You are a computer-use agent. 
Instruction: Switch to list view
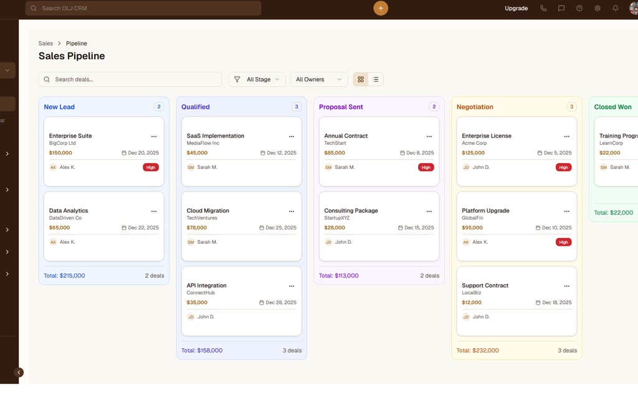[x=376, y=79]
